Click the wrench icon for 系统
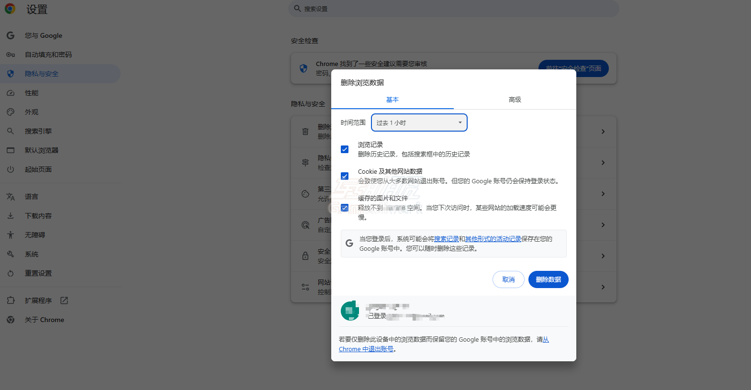The width and height of the screenshot is (751, 390). coord(11,254)
